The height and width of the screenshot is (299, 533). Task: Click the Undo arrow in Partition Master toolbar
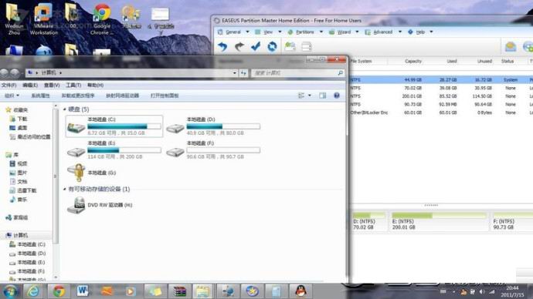(x=222, y=46)
